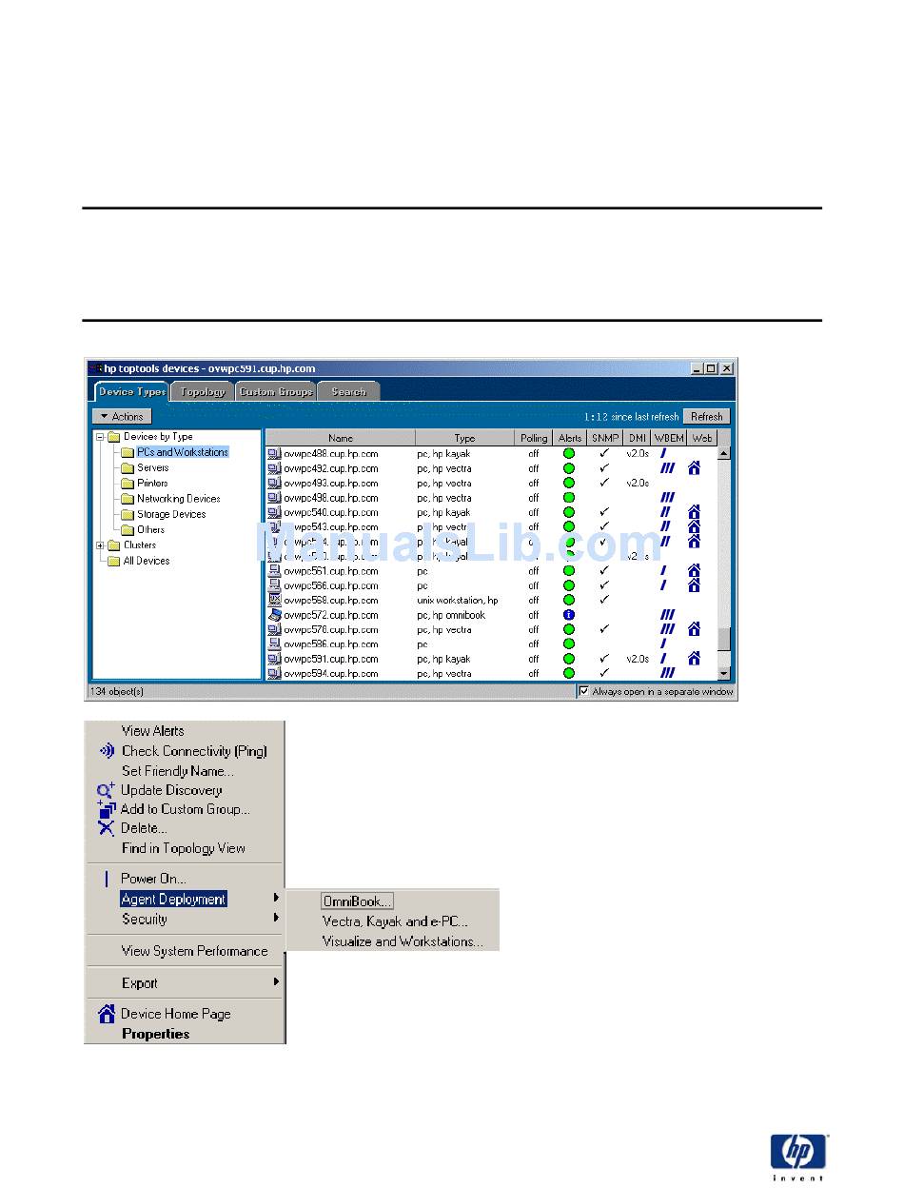Expand the Export submenu arrow
The width and height of the screenshot is (904, 1188).
pyautogui.click(x=277, y=982)
